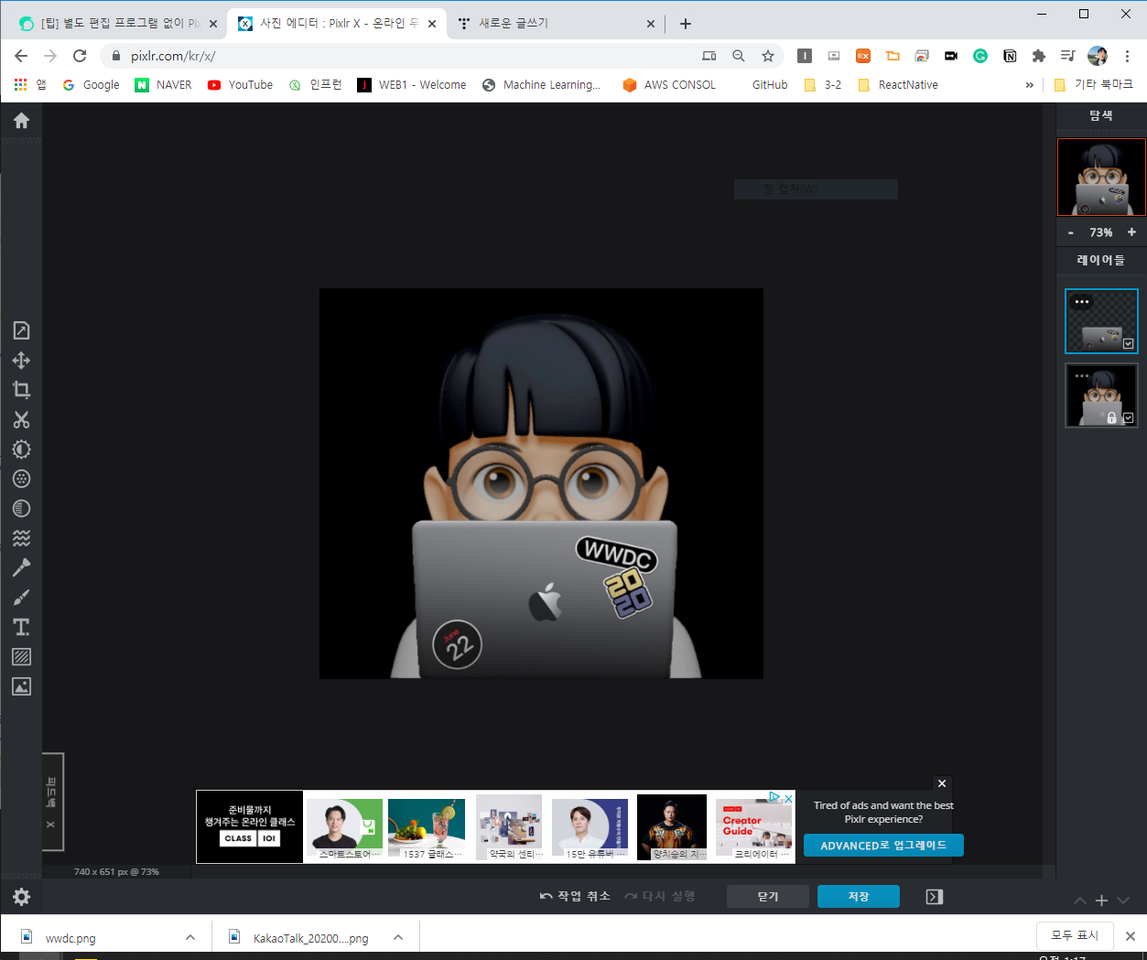1147x960 pixels.
Task: Click the Notion extension icon
Action: [1010, 56]
